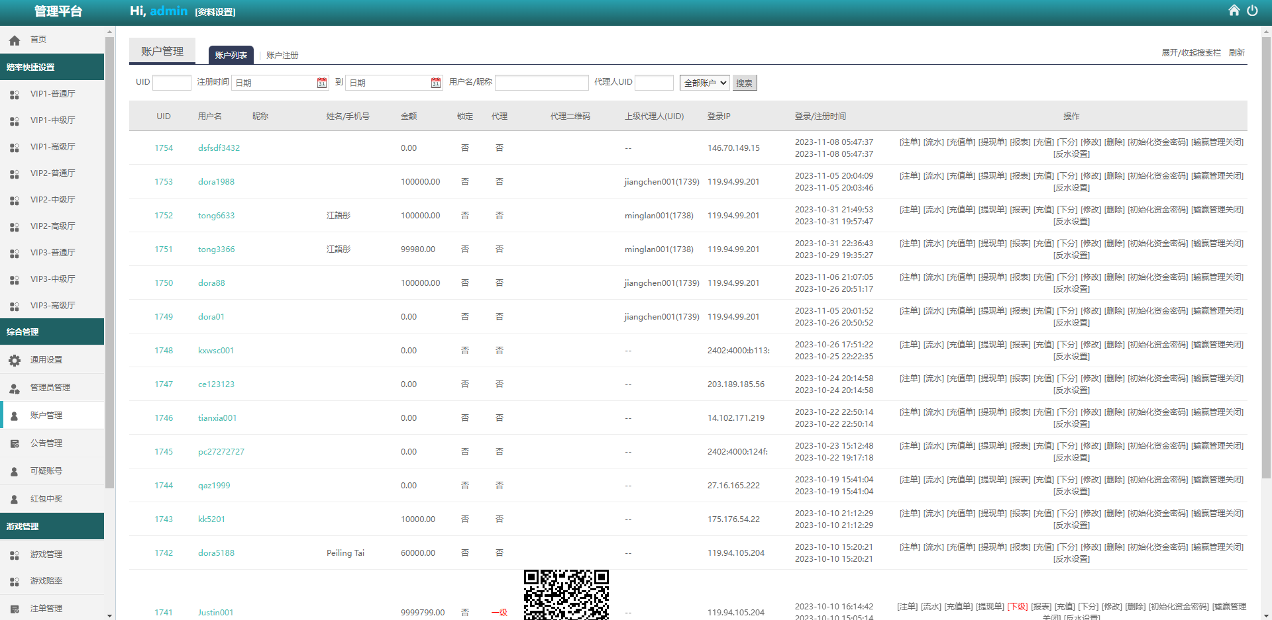Switch to the 账户注册 tab
The width and height of the screenshot is (1272, 620).
(282, 56)
